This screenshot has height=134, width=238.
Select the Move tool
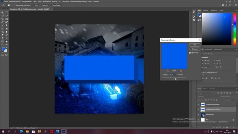point(3,12)
